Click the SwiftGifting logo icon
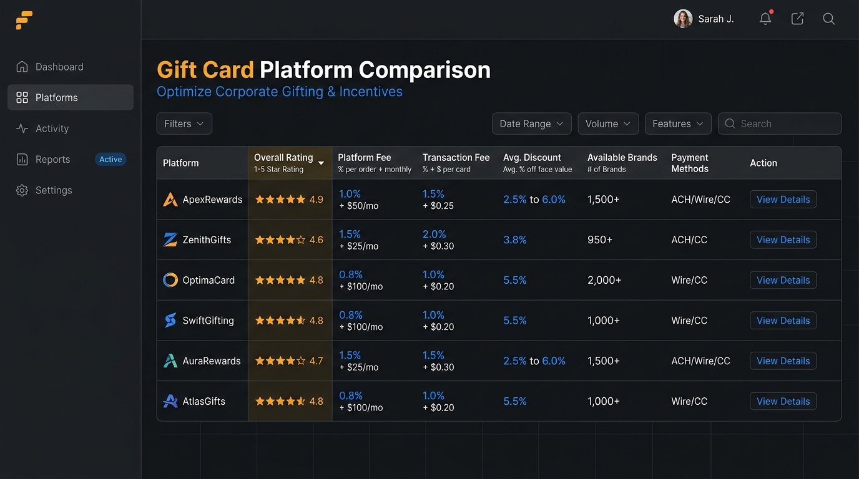This screenshot has width=859, height=479. tap(170, 321)
